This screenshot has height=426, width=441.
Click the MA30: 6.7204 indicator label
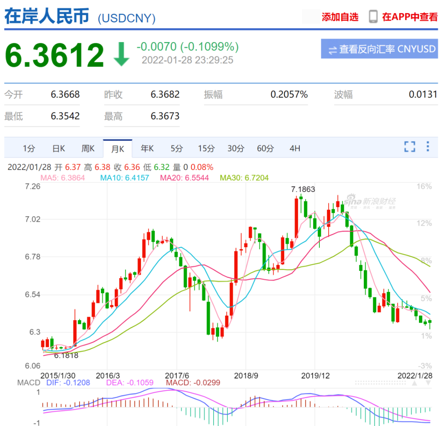pyautogui.click(x=244, y=178)
